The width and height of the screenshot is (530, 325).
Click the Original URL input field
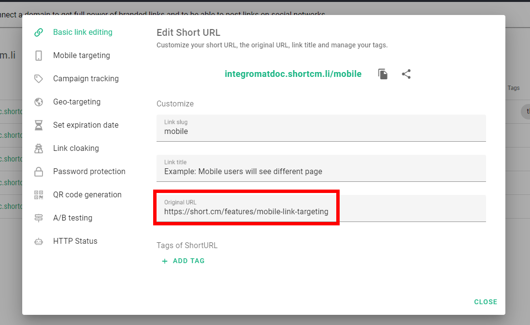(321, 208)
